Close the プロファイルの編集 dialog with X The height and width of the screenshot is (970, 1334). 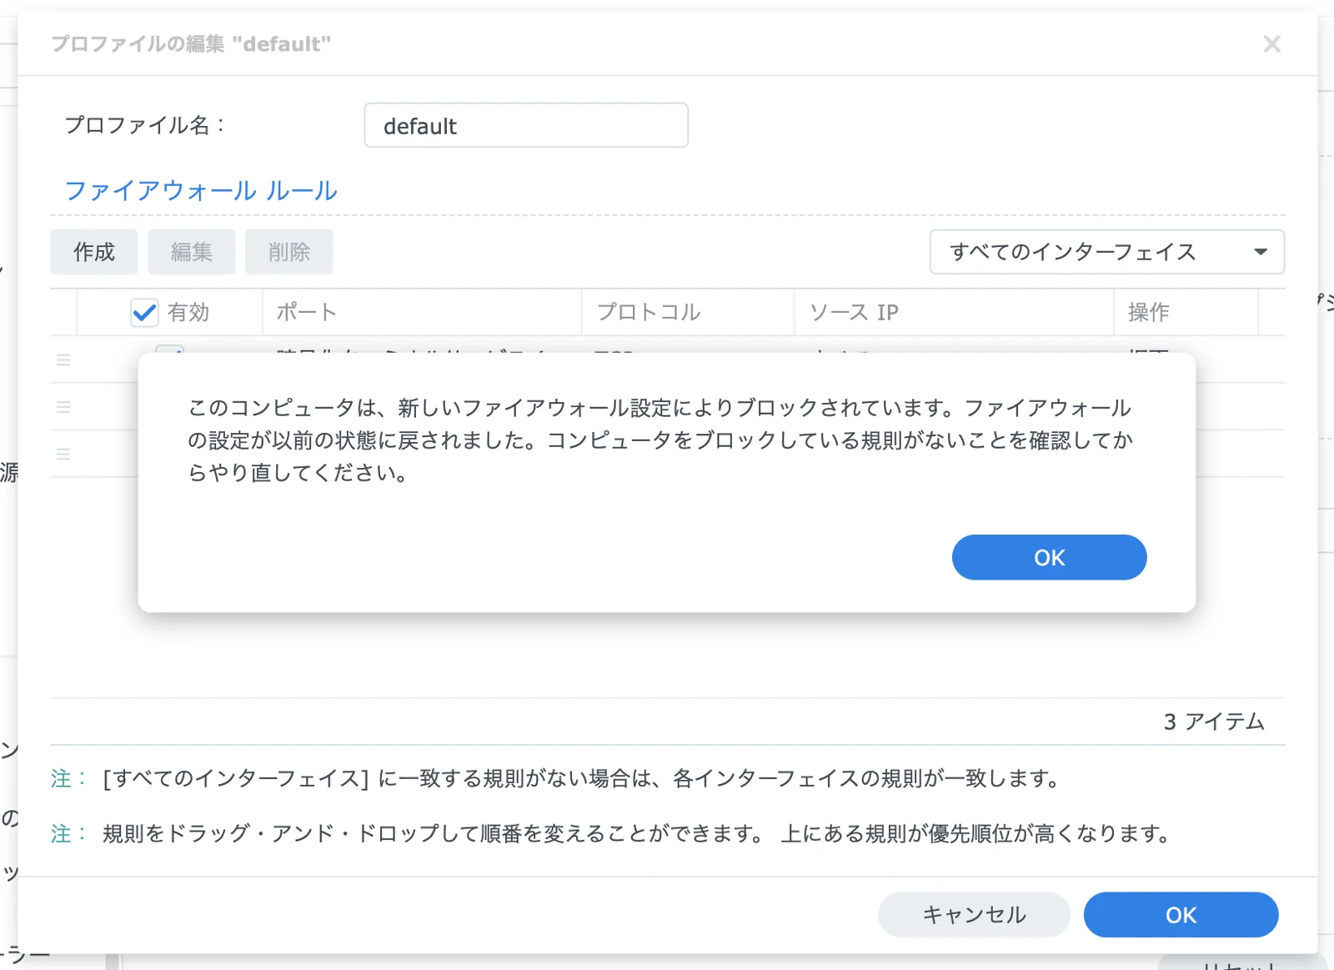tap(1271, 44)
